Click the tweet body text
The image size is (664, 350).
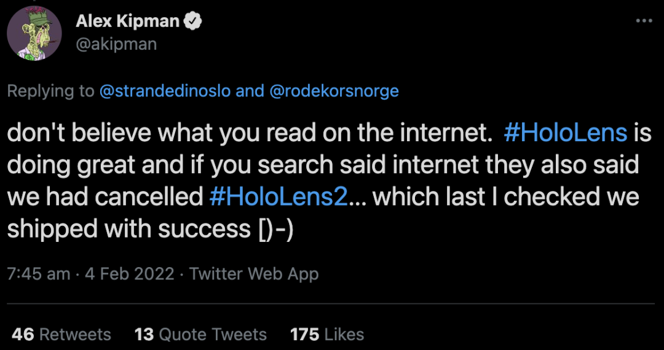(x=246, y=166)
